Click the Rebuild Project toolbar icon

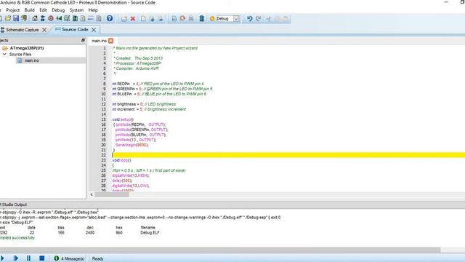[182, 19]
